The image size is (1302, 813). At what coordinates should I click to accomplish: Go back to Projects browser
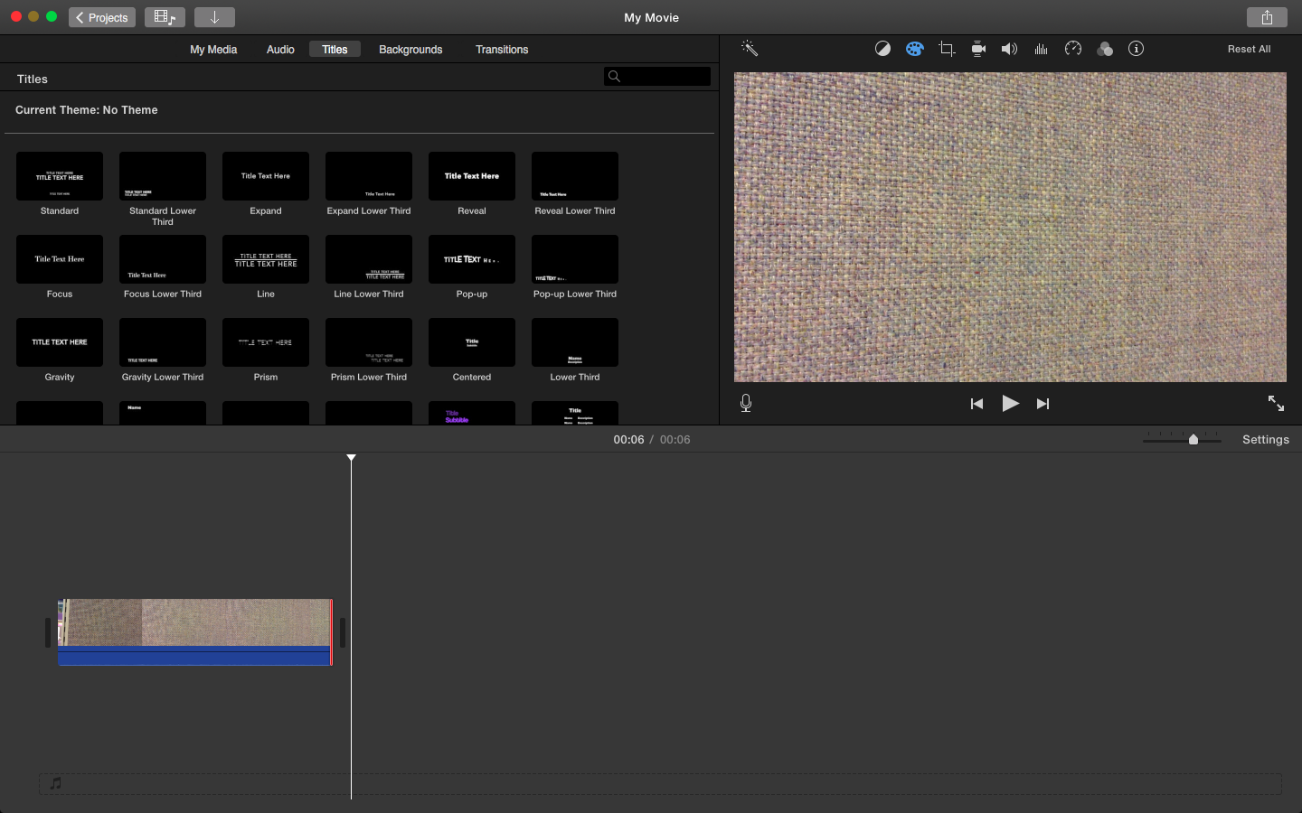tap(102, 17)
